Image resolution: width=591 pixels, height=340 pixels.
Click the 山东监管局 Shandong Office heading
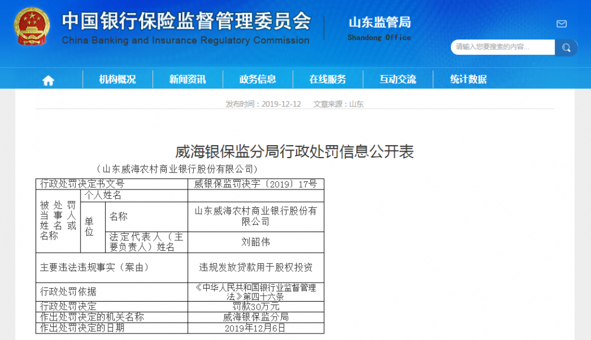pyautogui.click(x=379, y=28)
